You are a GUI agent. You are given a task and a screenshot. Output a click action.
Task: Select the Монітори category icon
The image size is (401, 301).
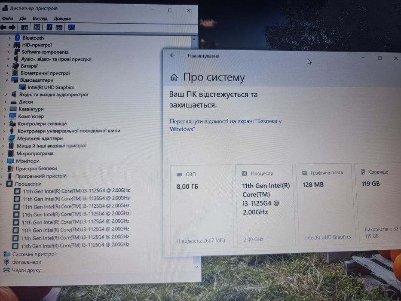pyautogui.click(x=10, y=161)
